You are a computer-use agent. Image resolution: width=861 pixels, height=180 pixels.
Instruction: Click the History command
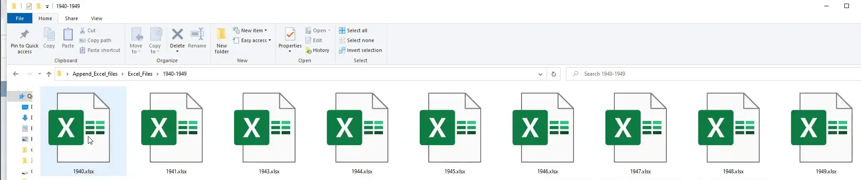coord(317,50)
